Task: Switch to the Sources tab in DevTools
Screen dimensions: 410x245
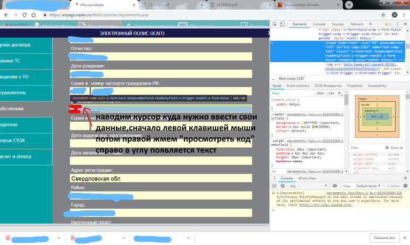Action: pos(337,24)
